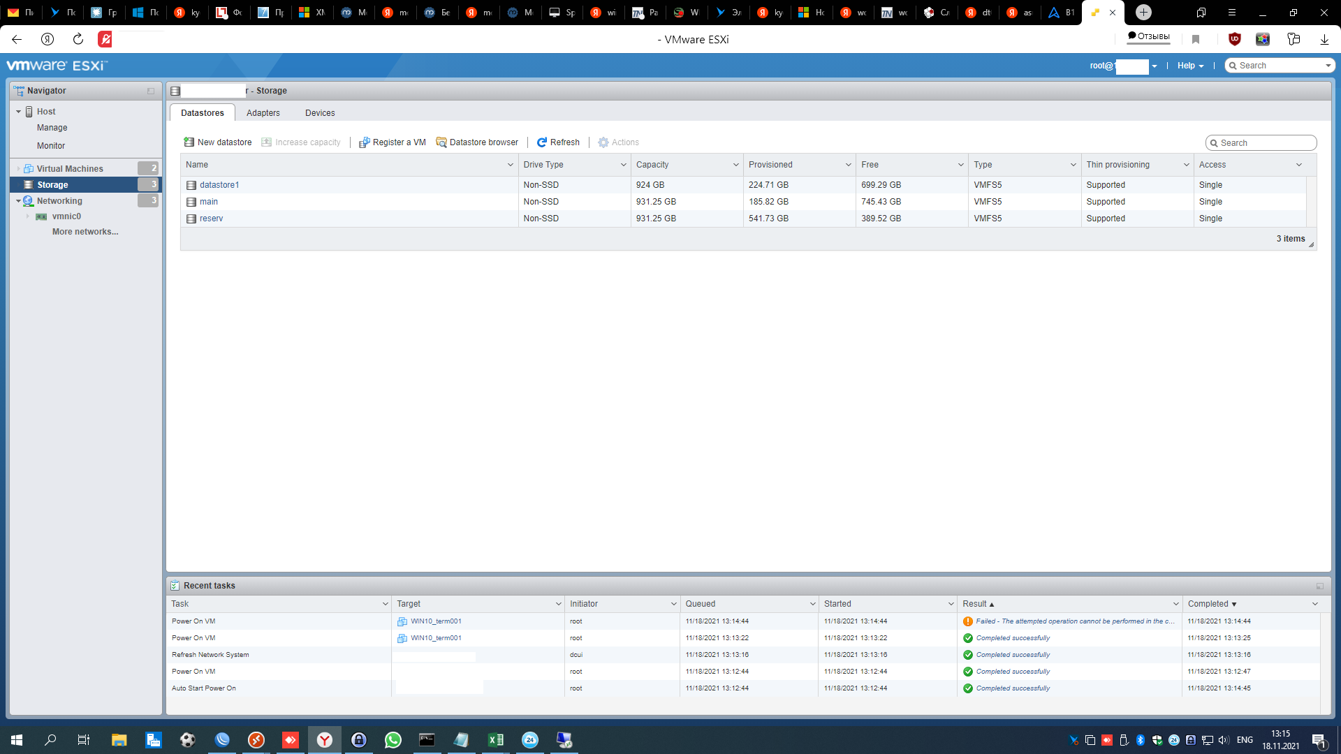Viewport: 1341px width, 754px height.
Task: Open the Capacity column dropdown
Action: tap(736, 165)
